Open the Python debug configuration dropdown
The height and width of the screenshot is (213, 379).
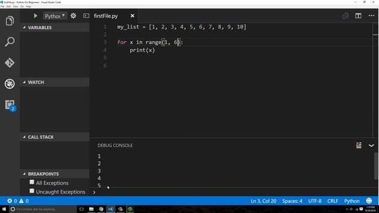pyautogui.click(x=55, y=16)
